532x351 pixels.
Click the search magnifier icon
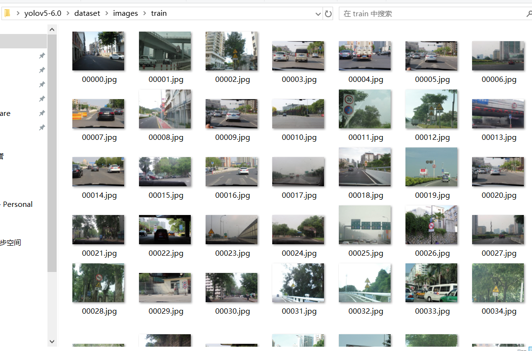pos(529,13)
